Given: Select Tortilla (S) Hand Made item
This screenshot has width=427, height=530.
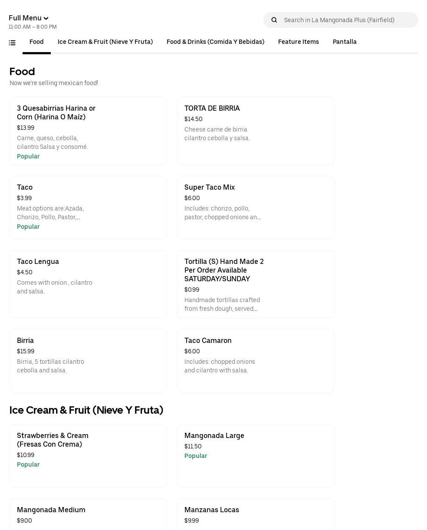Looking at the screenshot, I should point(256,284).
